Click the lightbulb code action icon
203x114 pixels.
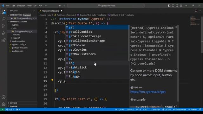(x=52, y=80)
